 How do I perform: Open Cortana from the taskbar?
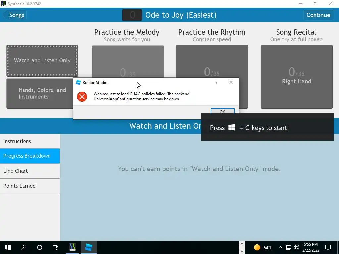click(40, 247)
